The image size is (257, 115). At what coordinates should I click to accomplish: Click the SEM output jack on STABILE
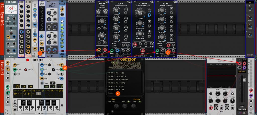(151, 44)
